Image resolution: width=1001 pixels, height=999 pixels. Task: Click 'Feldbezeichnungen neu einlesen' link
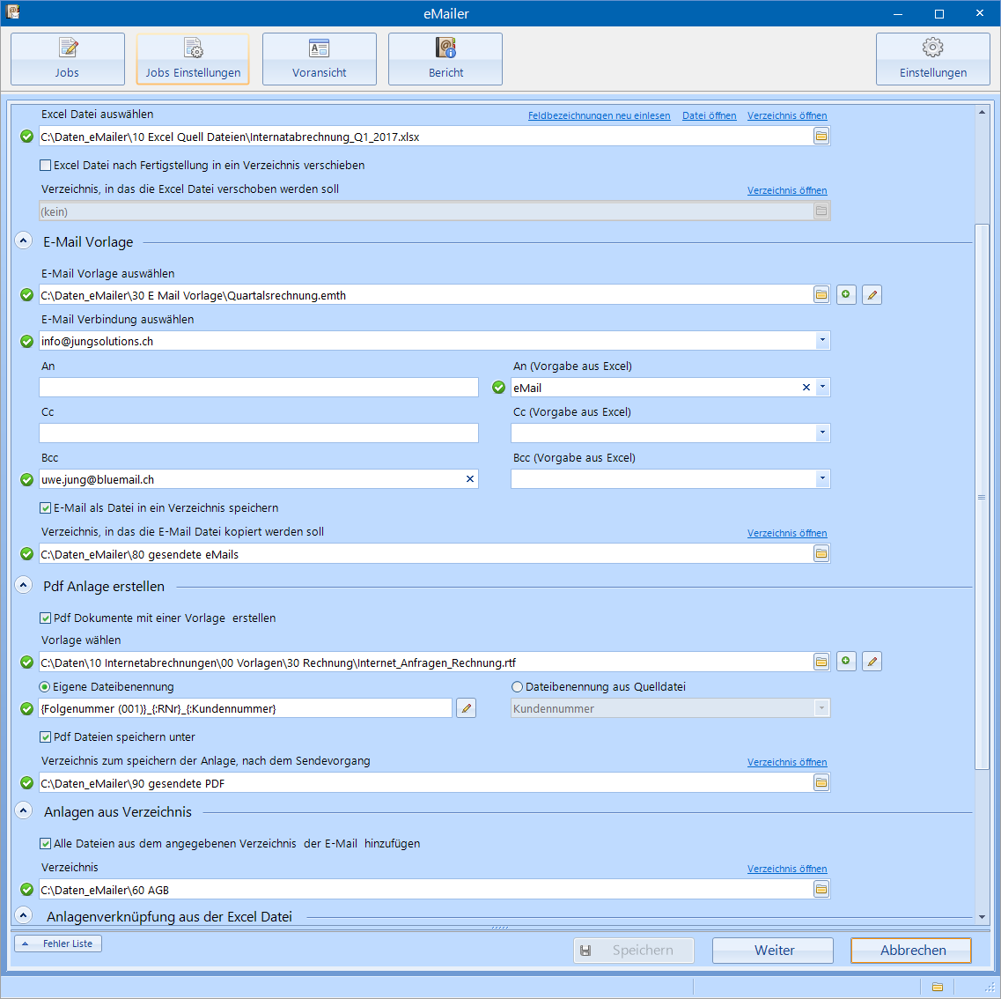click(x=599, y=116)
